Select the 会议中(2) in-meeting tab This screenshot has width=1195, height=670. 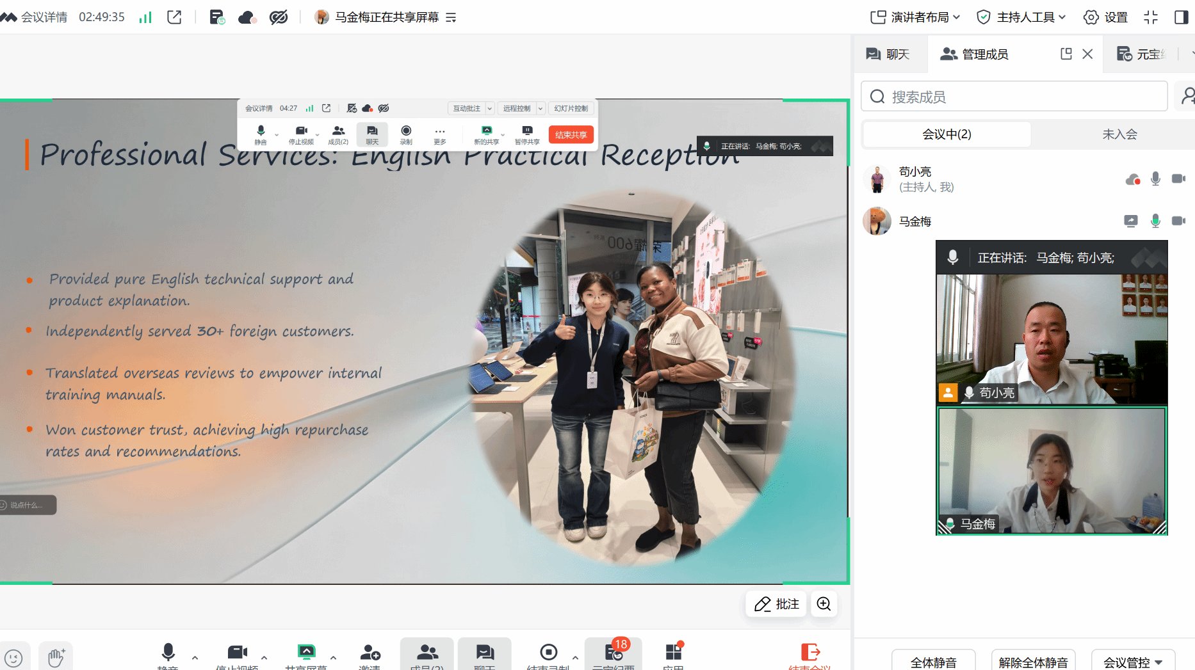(x=947, y=134)
